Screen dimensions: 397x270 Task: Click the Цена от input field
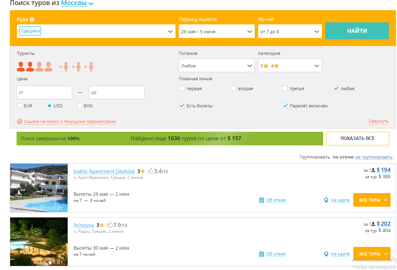pyautogui.click(x=44, y=92)
